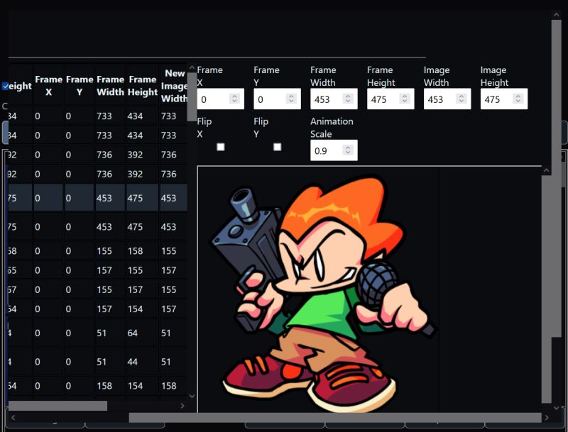Increase Animation Scale using its stepper
The width and height of the screenshot is (568, 432).
pos(346,147)
